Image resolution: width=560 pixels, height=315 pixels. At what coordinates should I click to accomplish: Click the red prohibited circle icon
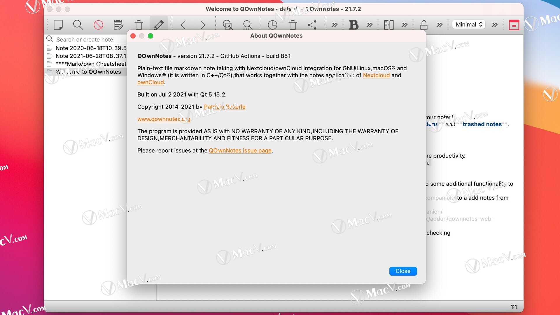pos(98,25)
